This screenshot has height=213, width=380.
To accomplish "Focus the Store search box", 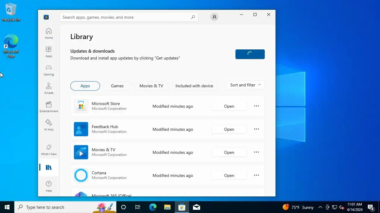I will coord(129,17).
